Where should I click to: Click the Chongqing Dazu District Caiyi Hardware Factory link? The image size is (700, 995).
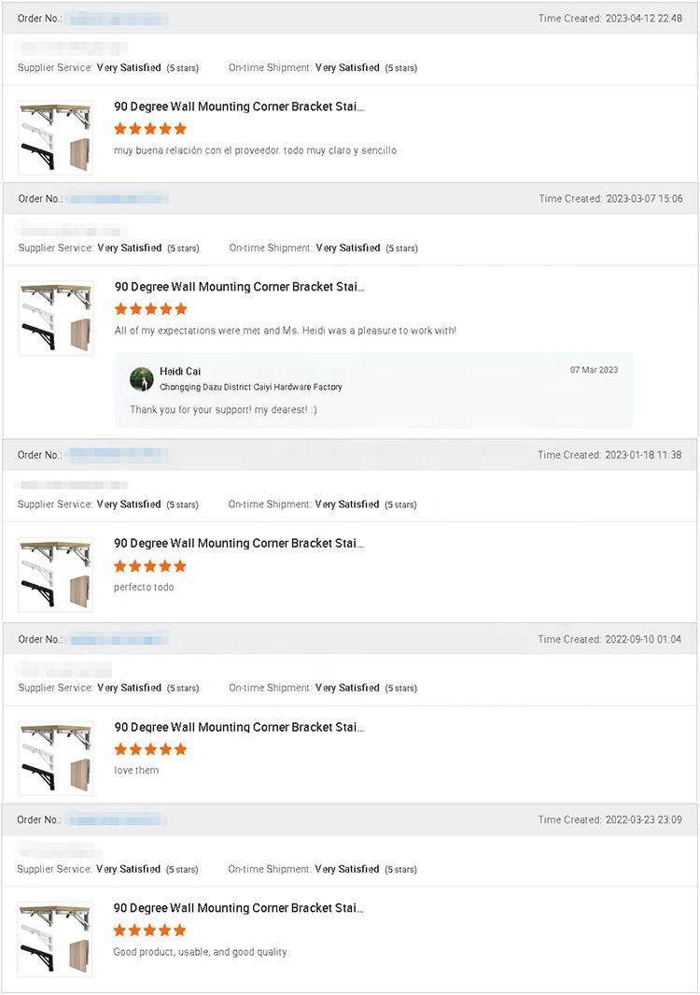tap(254, 387)
